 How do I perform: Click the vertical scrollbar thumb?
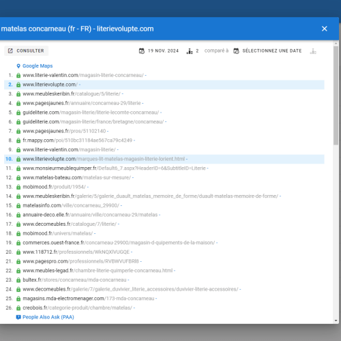tap(336, 95)
